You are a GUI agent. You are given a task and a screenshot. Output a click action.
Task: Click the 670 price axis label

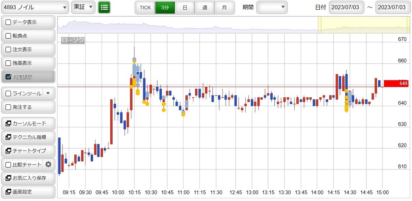click(402, 39)
